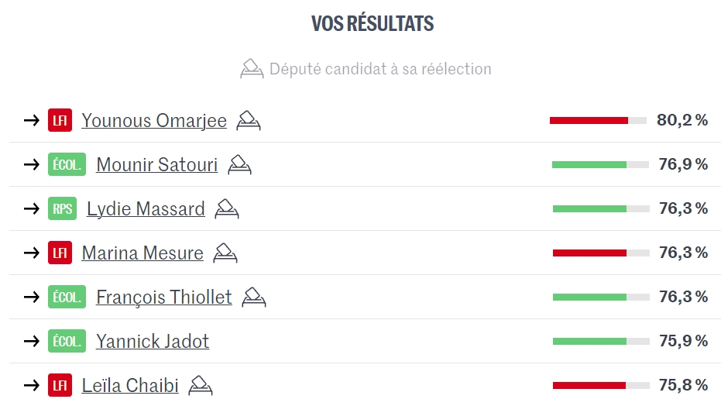Image resolution: width=721 pixels, height=406 pixels.
Task: Click Younous Omarjee's red 80,2 % progress bar
Action: coord(598,120)
